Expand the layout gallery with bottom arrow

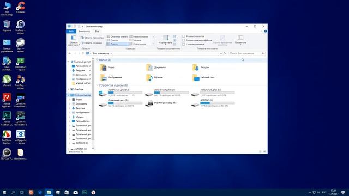(x=153, y=44)
